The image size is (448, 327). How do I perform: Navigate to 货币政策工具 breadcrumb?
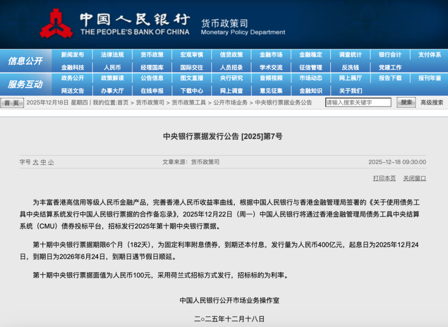coord(189,103)
